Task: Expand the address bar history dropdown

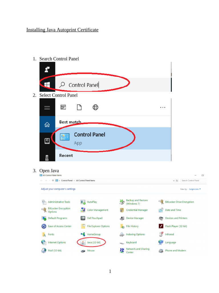Action: 174,181
